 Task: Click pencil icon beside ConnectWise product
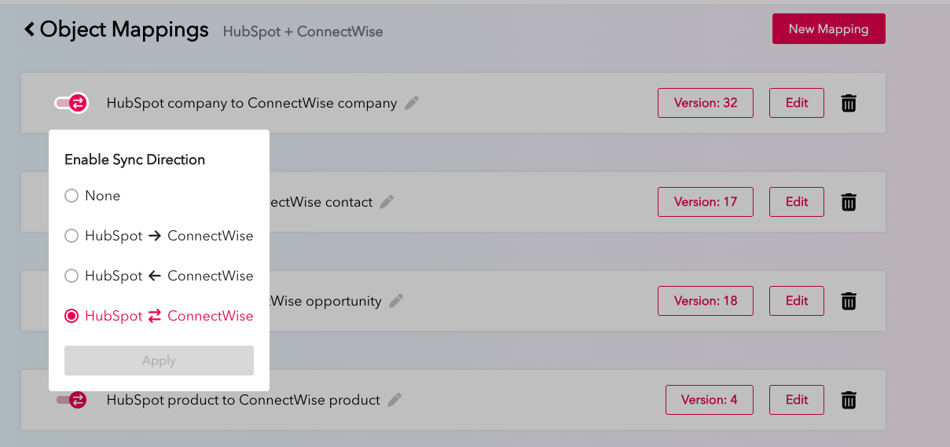tap(394, 400)
